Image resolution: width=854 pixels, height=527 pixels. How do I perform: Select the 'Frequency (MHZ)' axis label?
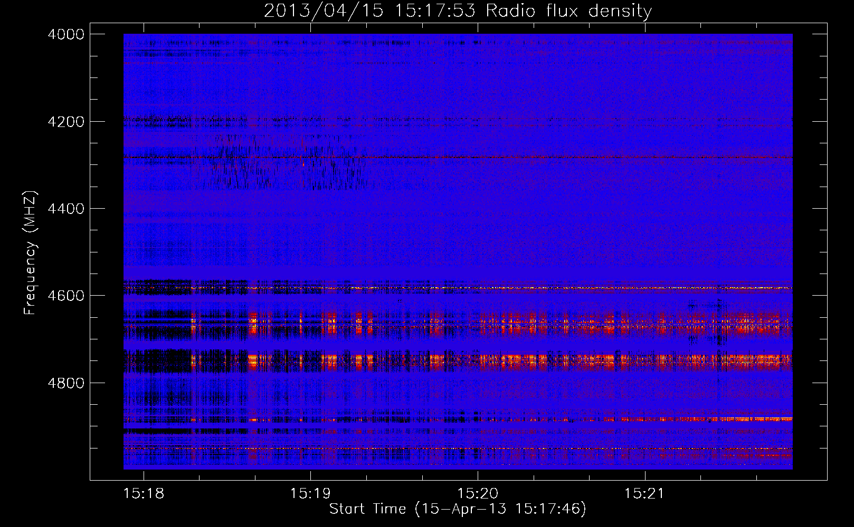pyautogui.click(x=30, y=253)
